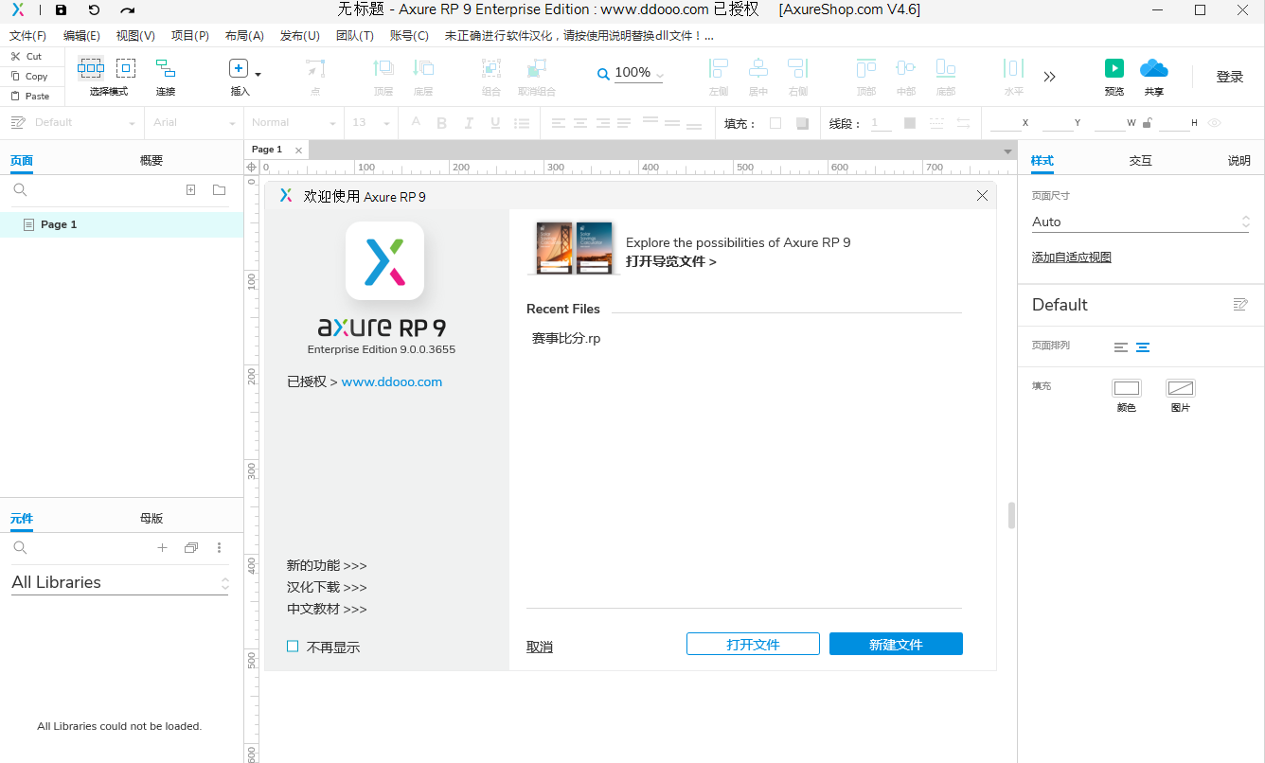This screenshot has width=1265, height=763.
Task: Toggle bold text formatting
Action: coord(441,123)
